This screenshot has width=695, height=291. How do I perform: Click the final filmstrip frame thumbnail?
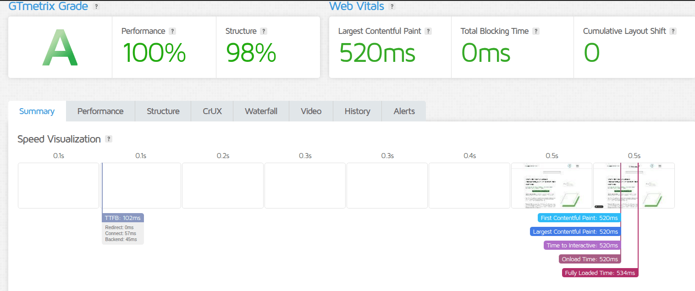(634, 186)
